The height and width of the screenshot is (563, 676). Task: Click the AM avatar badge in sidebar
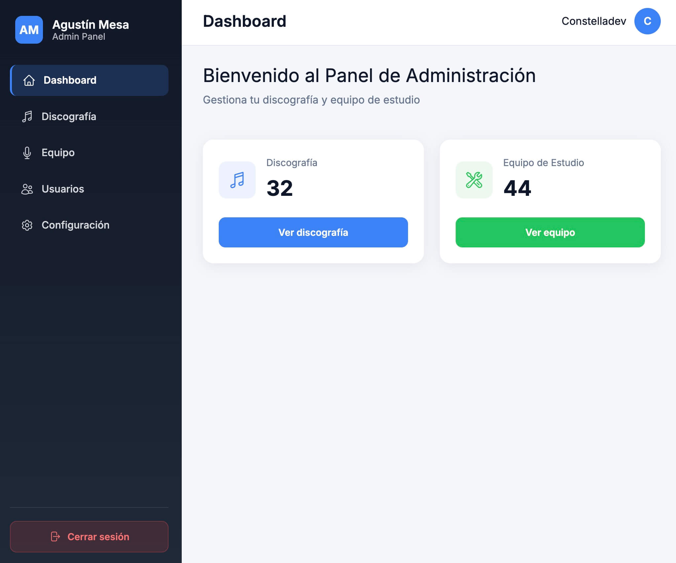(29, 30)
